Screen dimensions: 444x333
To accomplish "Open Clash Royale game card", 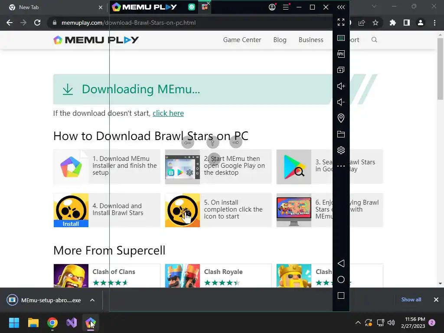I will [x=219, y=276].
